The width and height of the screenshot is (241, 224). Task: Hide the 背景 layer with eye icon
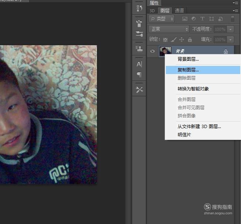[152, 51]
